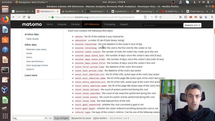The height and width of the screenshot is (121, 215).
Task: Reload the current page
Action: pyautogui.click(x=24, y=17)
